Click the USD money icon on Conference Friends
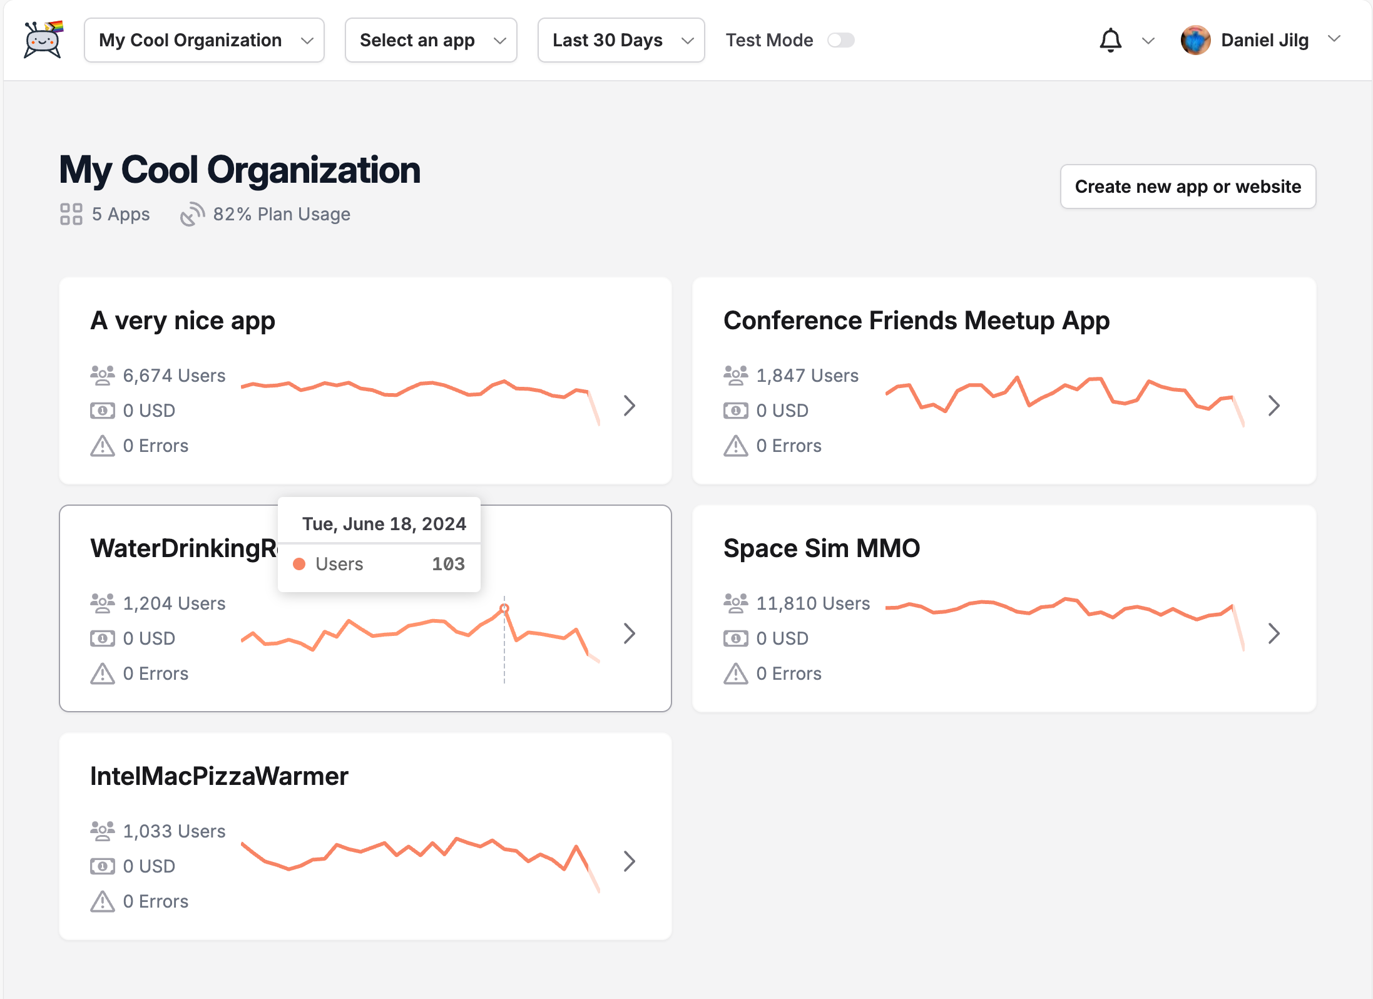 click(735, 411)
